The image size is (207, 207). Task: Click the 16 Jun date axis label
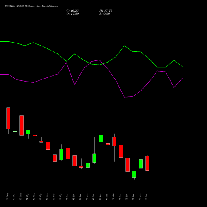[x=140, y=197]
